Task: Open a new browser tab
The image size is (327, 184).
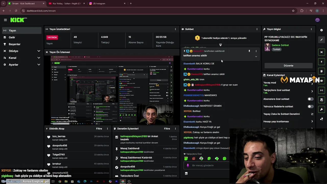Action: [131, 4]
